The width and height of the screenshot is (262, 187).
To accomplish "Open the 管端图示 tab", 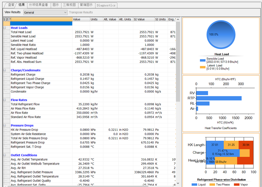I will 86,5.
